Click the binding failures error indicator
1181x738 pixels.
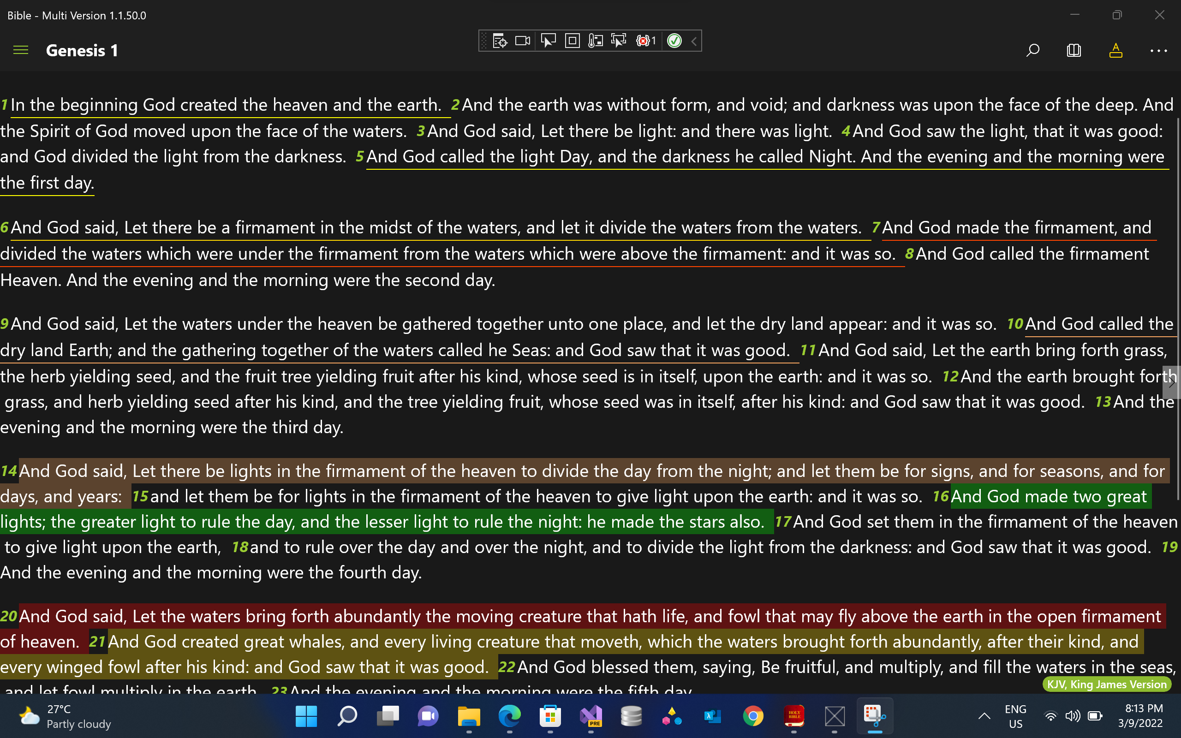tap(646, 41)
